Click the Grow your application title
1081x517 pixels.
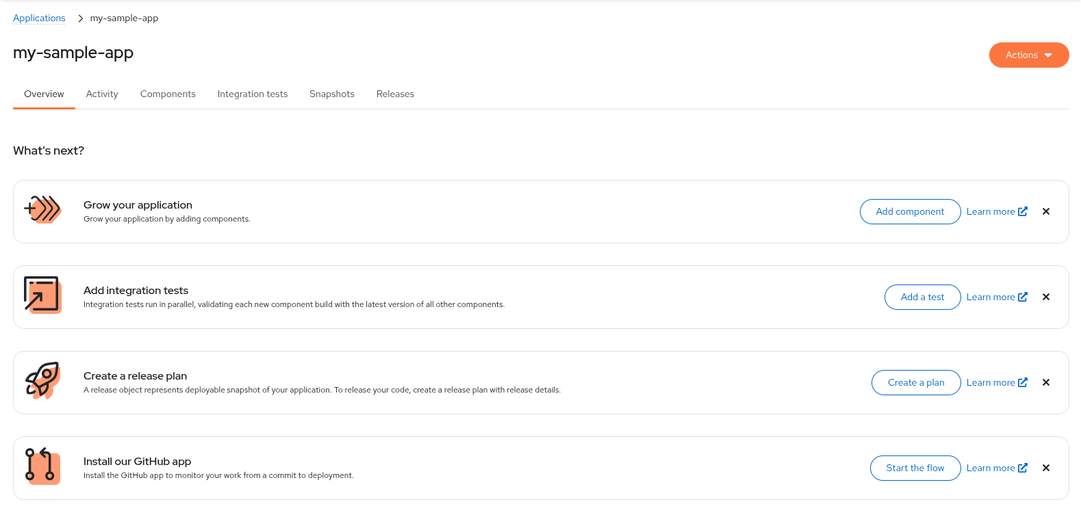point(138,204)
